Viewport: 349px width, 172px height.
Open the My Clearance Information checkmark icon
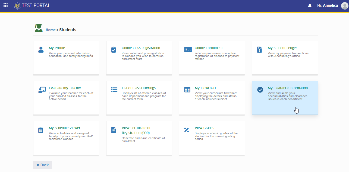click(x=260, y=90)
